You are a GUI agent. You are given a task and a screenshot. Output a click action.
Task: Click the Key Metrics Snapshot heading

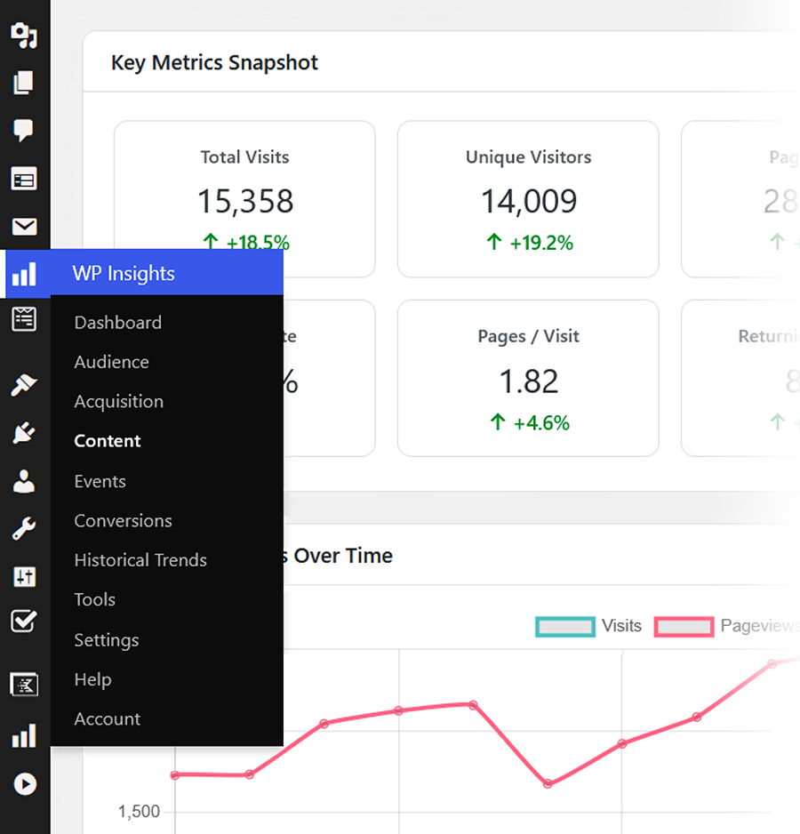point(214,63)
